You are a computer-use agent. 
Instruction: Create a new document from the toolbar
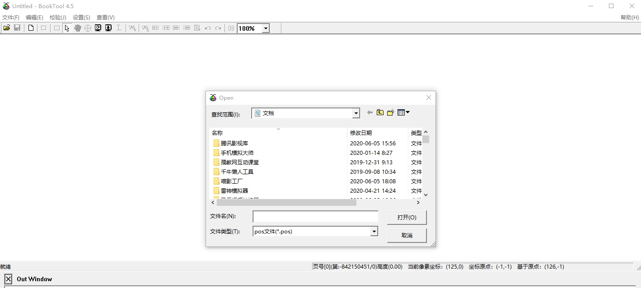tap(30, 28)
